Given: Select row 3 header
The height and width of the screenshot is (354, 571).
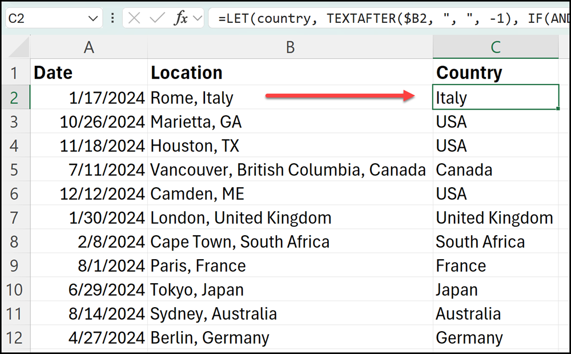Looking at the screenshot, I should [x=15, y=122].
